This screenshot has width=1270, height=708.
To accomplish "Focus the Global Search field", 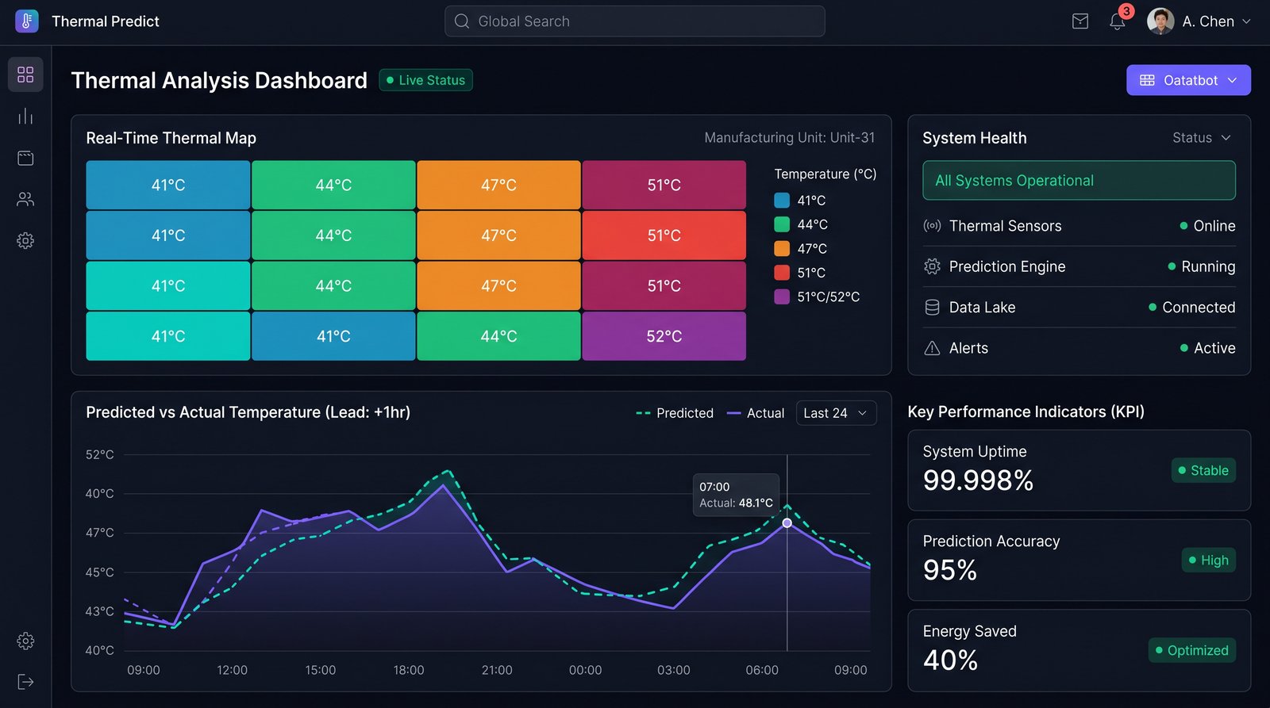I will point(635,21).
